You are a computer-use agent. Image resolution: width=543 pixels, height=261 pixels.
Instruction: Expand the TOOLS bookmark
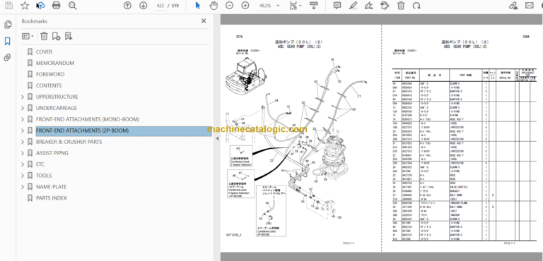[x=23, y=175]
